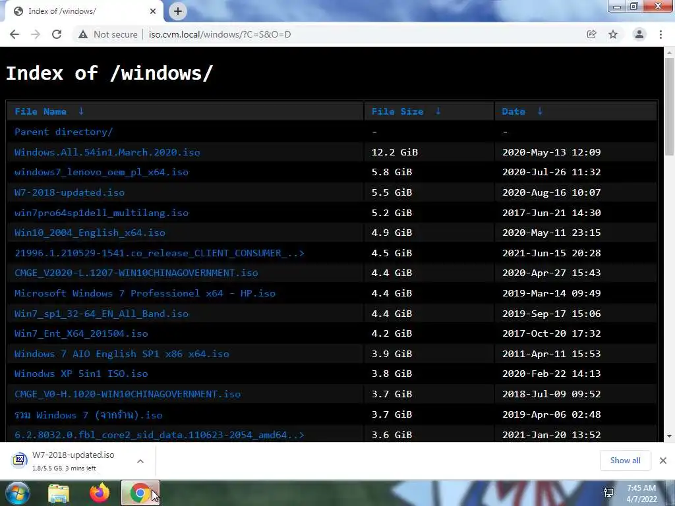Sort by File Size header

pos(397,111)
